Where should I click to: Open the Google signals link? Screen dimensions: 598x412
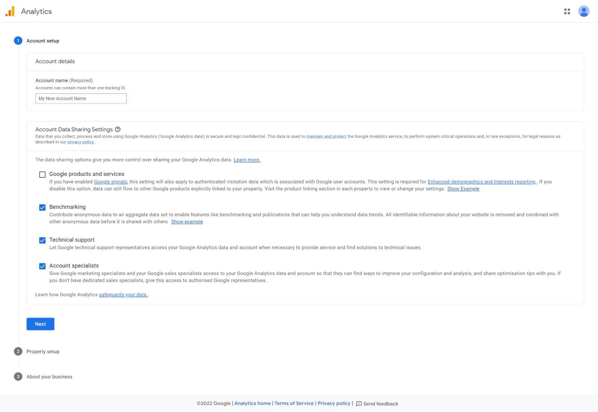click(x=111, y=182)
